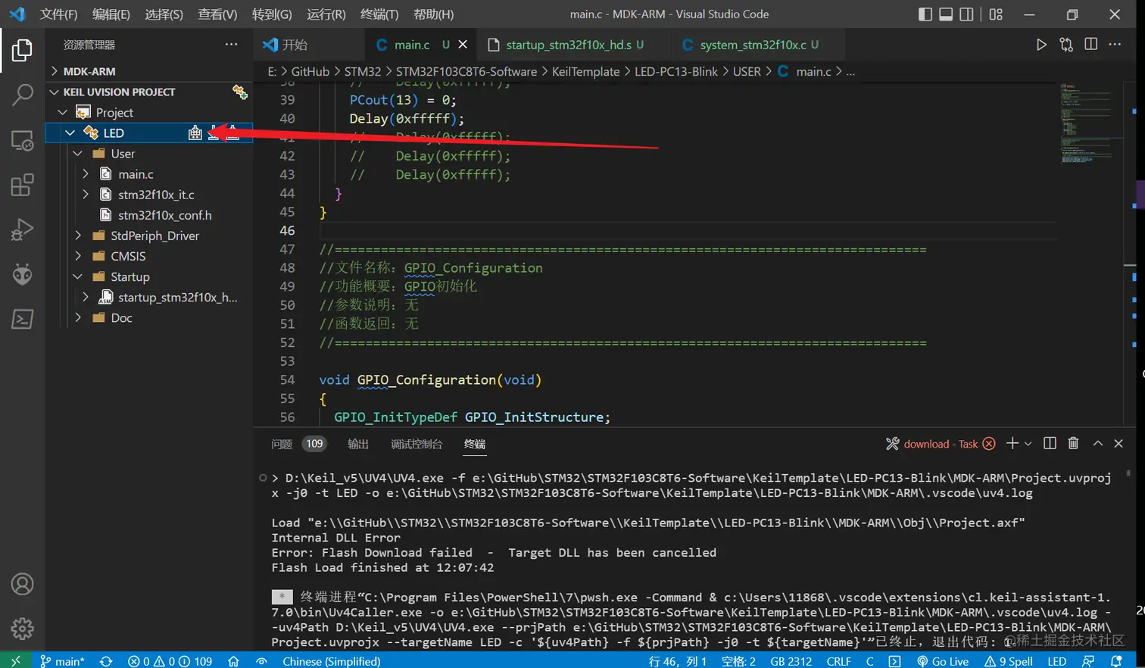Image resolution: width=1145 pixels, height=668 pixels.
Task: Select stm32f10x_conf.h in tree
Action: 164,215
